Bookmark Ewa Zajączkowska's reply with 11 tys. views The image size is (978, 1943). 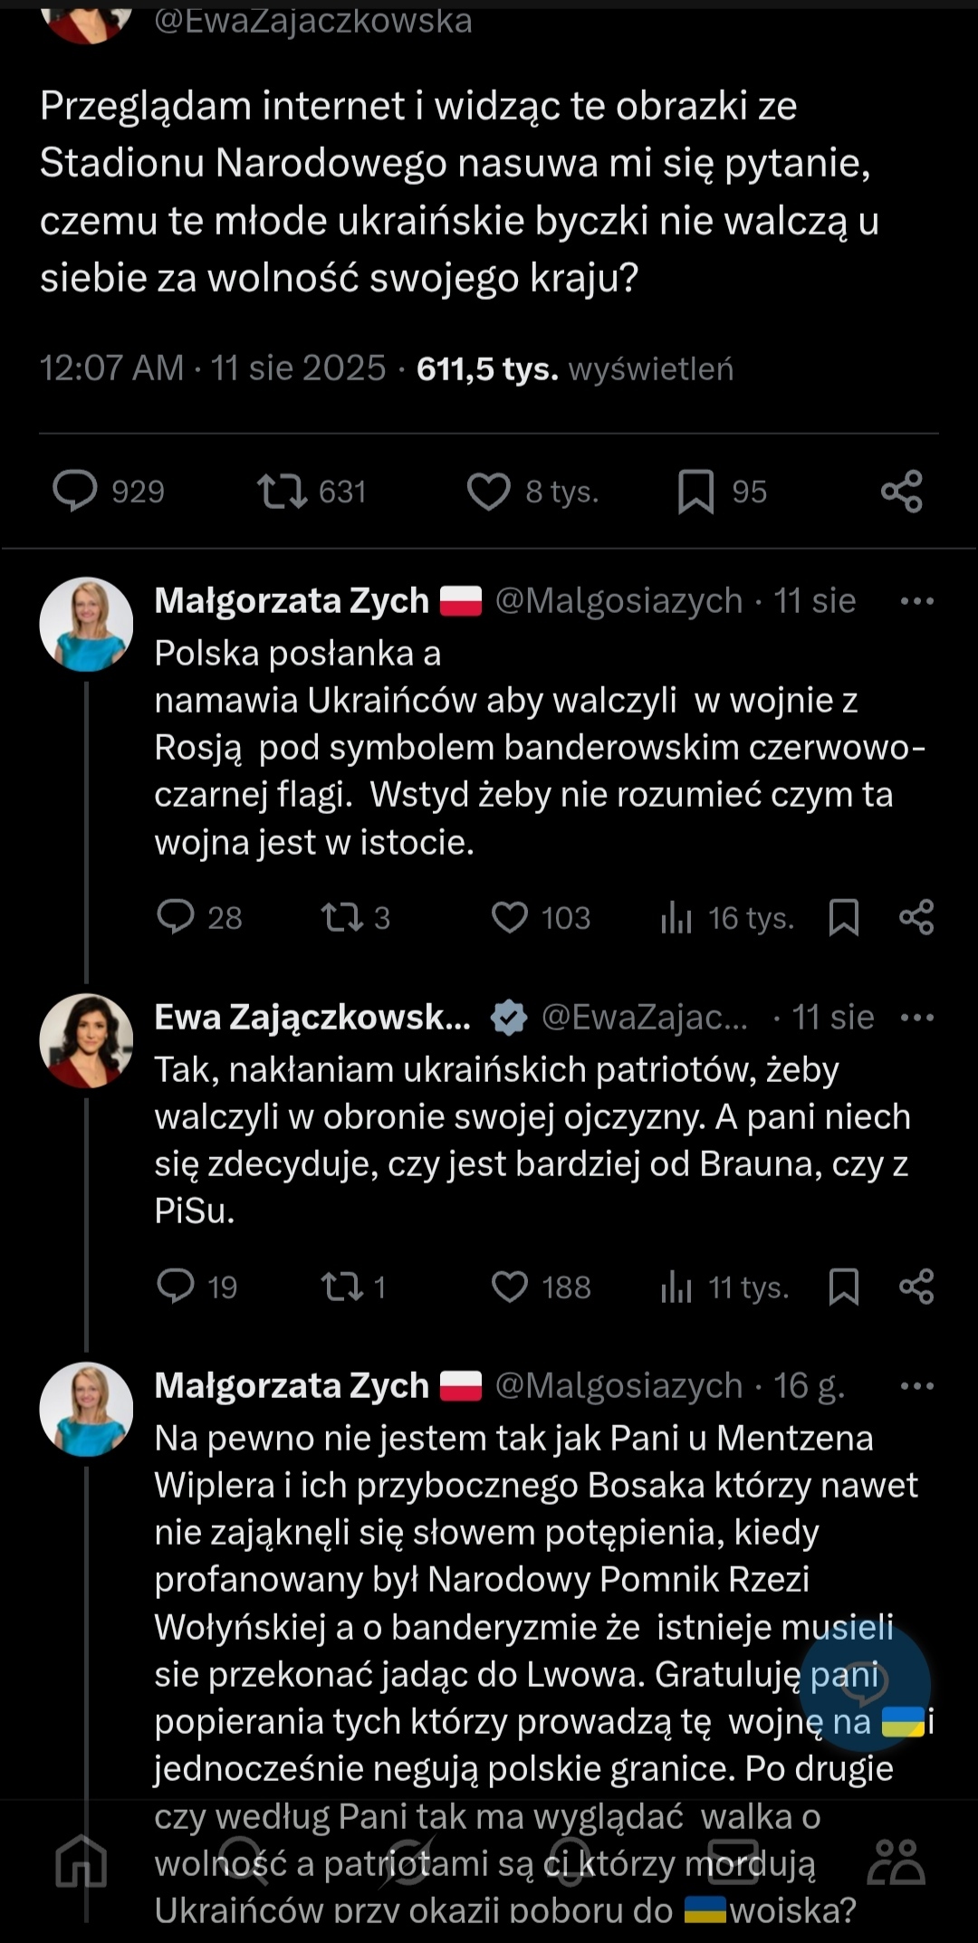point(843,1287)
